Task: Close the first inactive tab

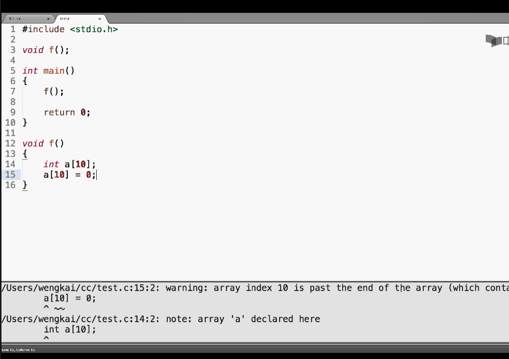Action: click(x=48, y=19)
